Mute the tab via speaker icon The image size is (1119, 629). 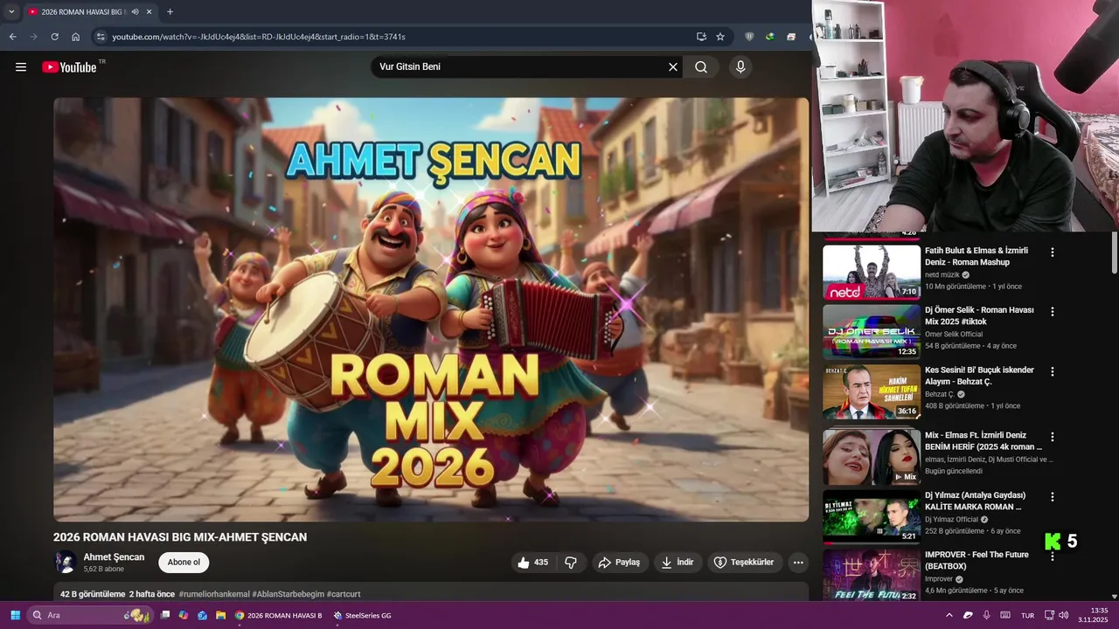(136, 12)
